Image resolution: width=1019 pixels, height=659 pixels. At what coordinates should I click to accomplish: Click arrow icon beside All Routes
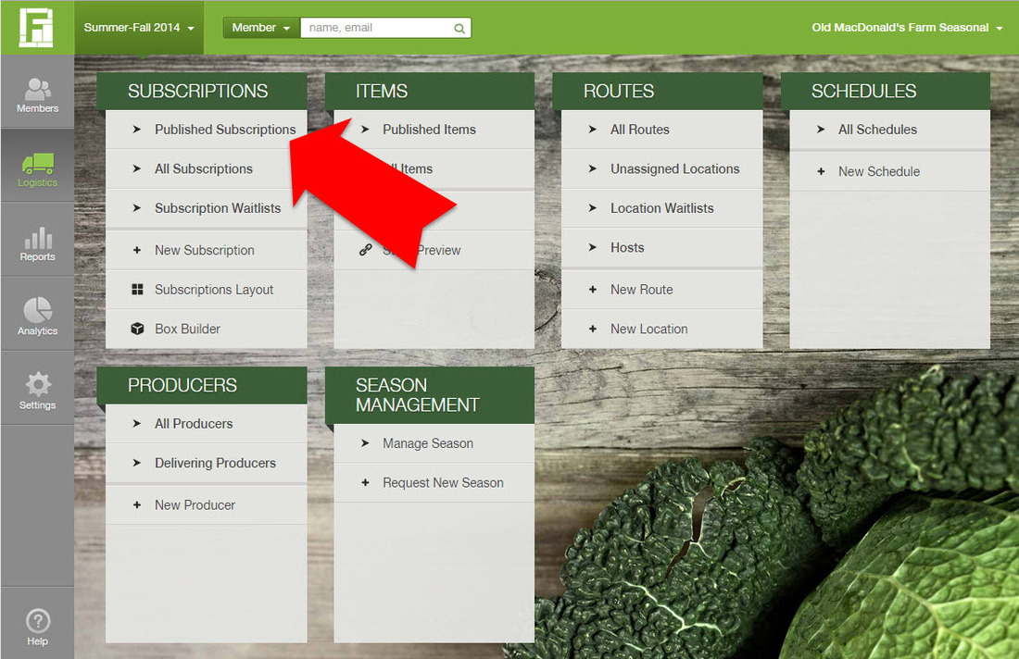coord(592,130)
